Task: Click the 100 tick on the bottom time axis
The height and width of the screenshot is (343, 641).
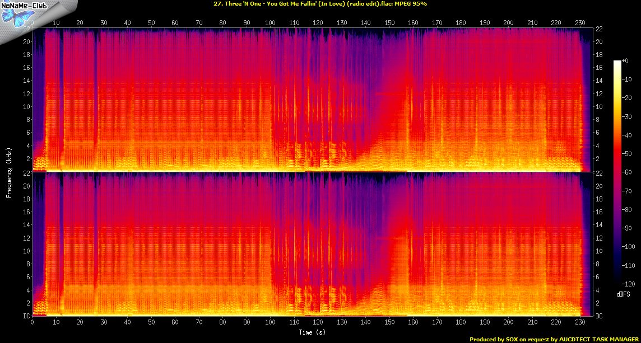Action: pyautogui.click(x=270, y=323)
